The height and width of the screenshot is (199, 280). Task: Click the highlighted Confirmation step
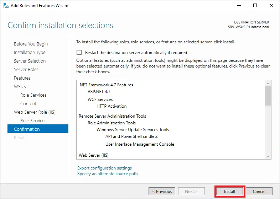pos(27,129)
